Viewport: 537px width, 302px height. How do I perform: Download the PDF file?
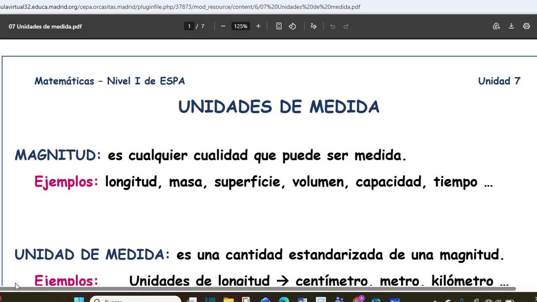pos(511,26)
